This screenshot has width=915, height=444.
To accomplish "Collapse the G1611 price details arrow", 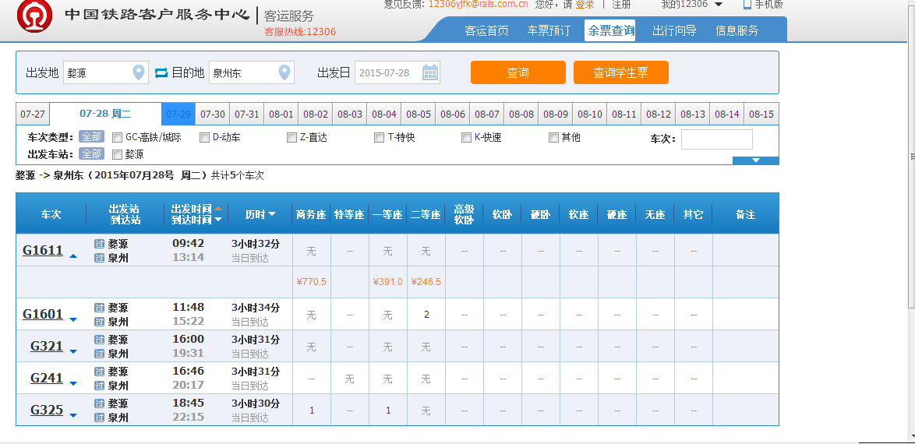I will tap(73, 256).
